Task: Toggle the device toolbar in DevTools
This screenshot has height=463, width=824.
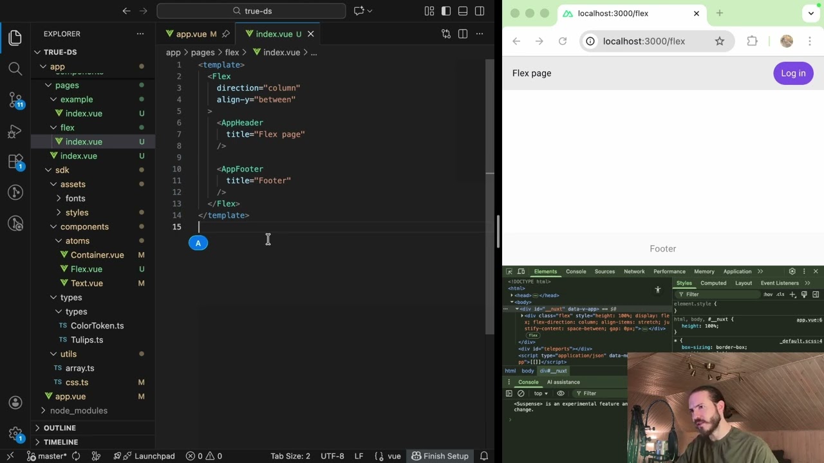Action: tap(521, 271)
